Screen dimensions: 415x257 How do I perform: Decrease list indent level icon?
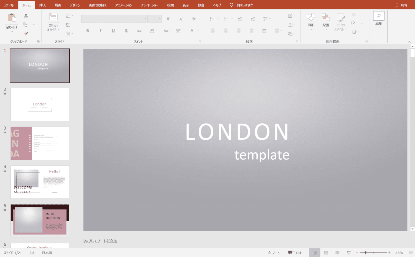point(240,19)
